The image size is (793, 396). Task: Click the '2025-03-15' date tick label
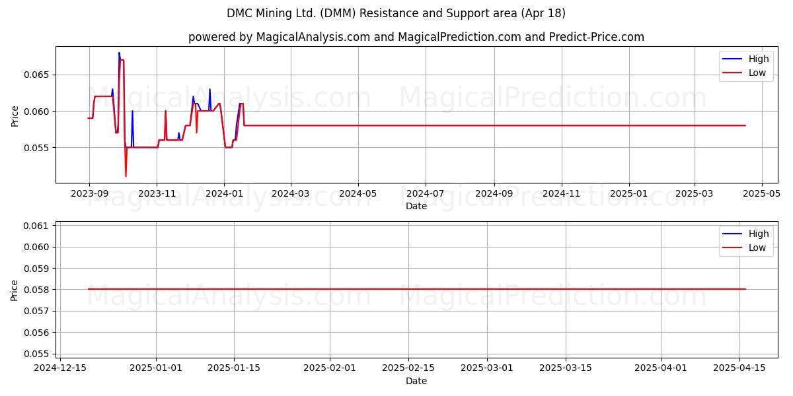566,368
